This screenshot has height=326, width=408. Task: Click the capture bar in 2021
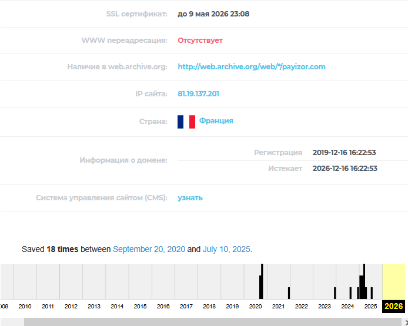(x=289, y=293)
